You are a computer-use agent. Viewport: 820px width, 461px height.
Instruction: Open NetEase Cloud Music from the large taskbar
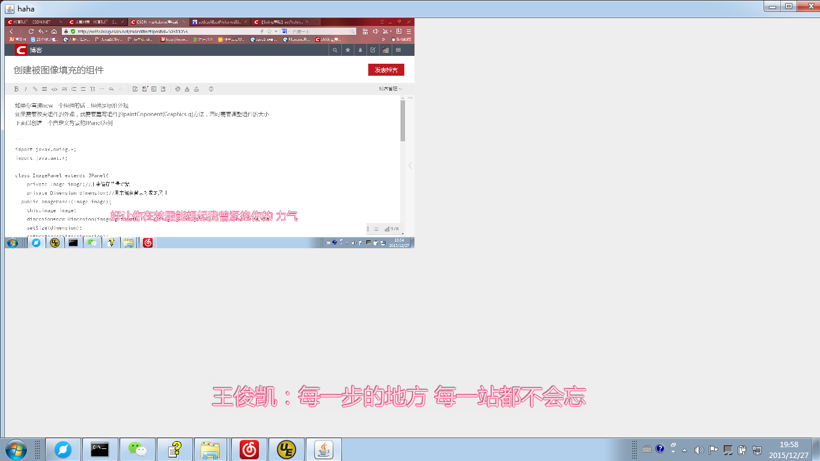click(249, 450)
